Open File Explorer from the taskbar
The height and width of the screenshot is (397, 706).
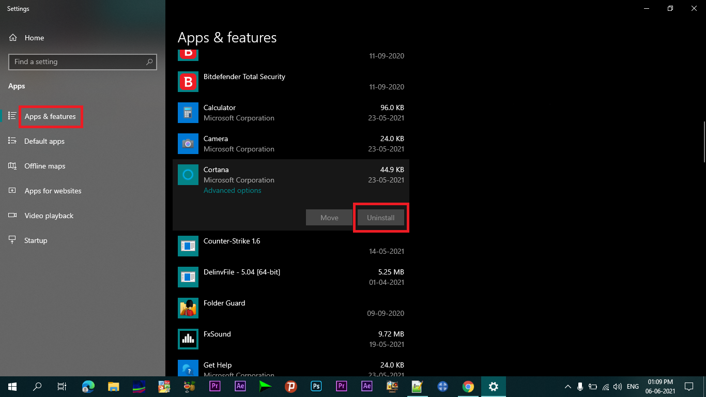point(114,386)
